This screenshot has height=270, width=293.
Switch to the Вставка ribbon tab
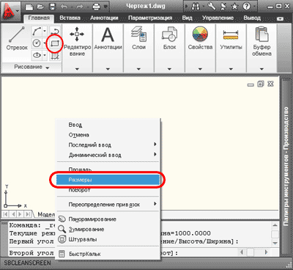[x=70, y=18]
